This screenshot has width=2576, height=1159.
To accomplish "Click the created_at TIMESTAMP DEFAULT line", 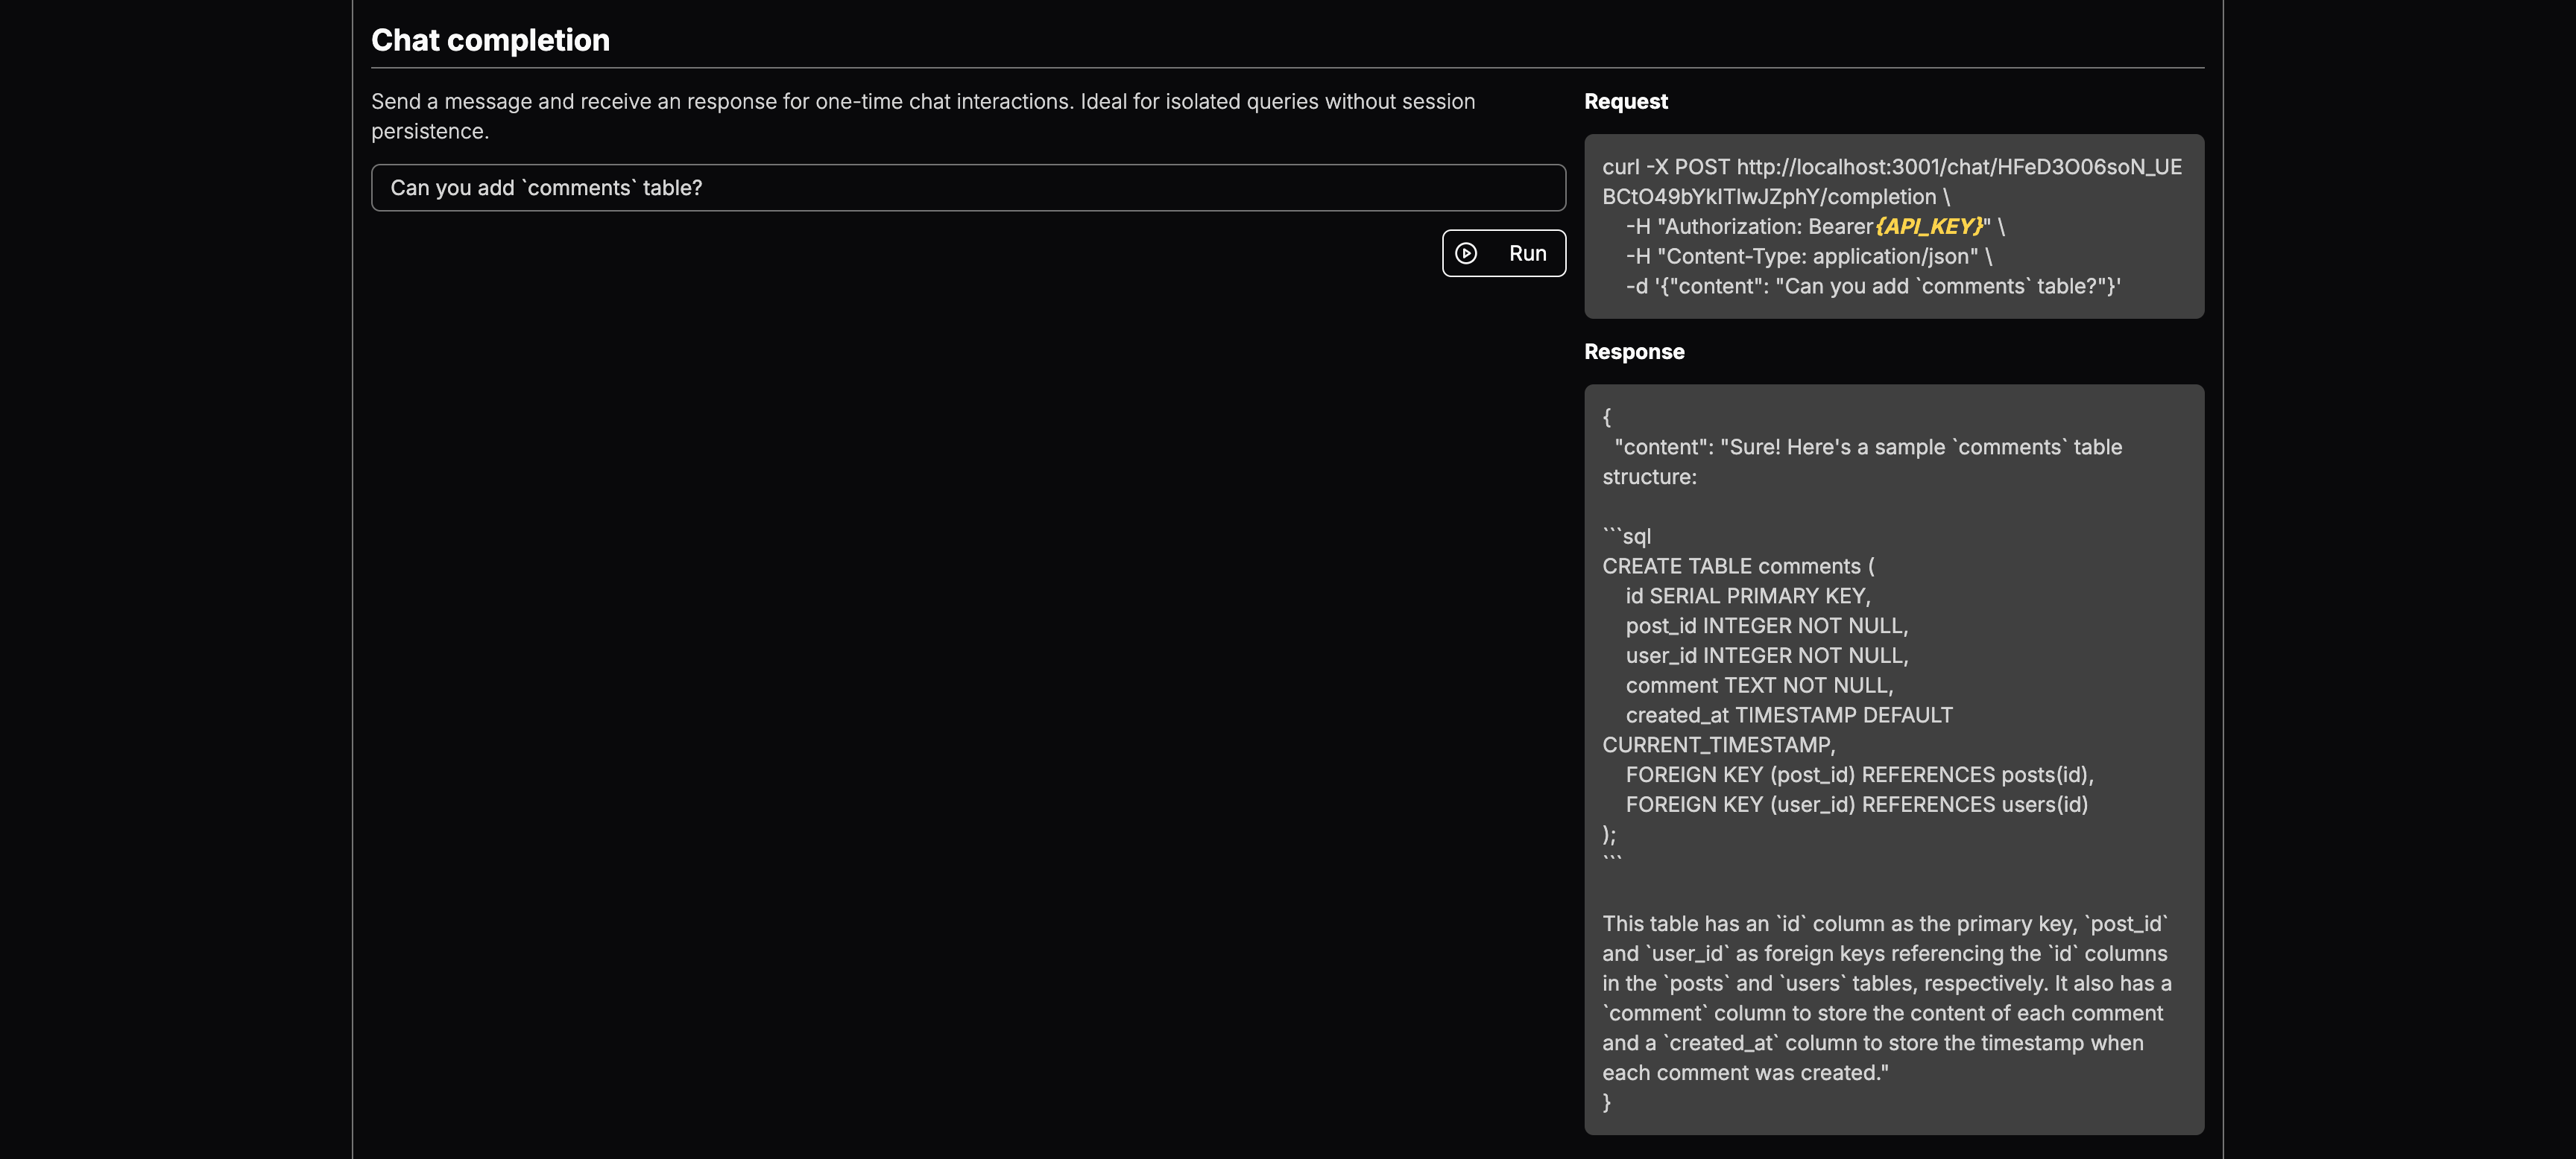I will coord(1789,715).
